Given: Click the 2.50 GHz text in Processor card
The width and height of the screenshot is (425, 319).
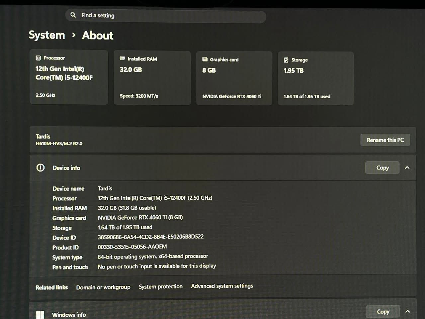Looking at the screenshot, I should 45,95.
